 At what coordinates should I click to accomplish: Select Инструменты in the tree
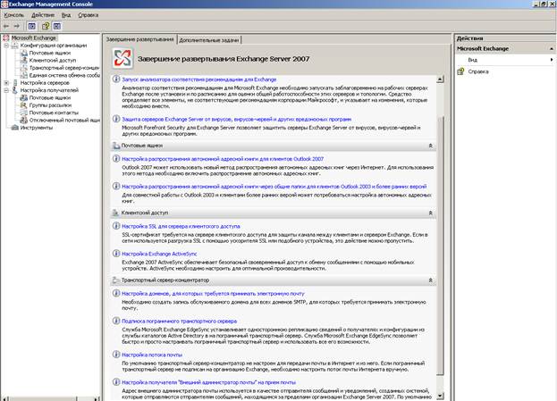point(37,128)
